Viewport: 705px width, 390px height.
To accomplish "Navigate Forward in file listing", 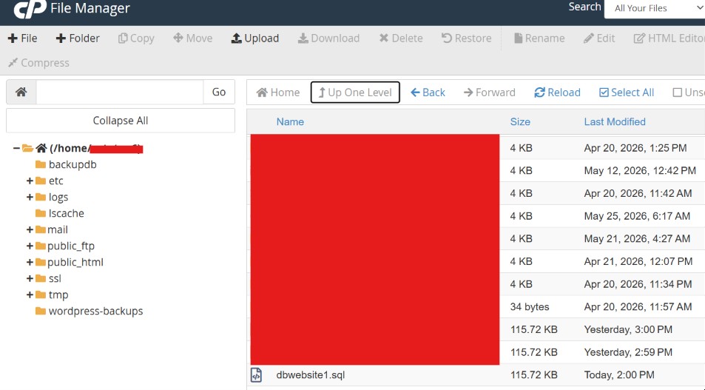I will click(489, 93).
